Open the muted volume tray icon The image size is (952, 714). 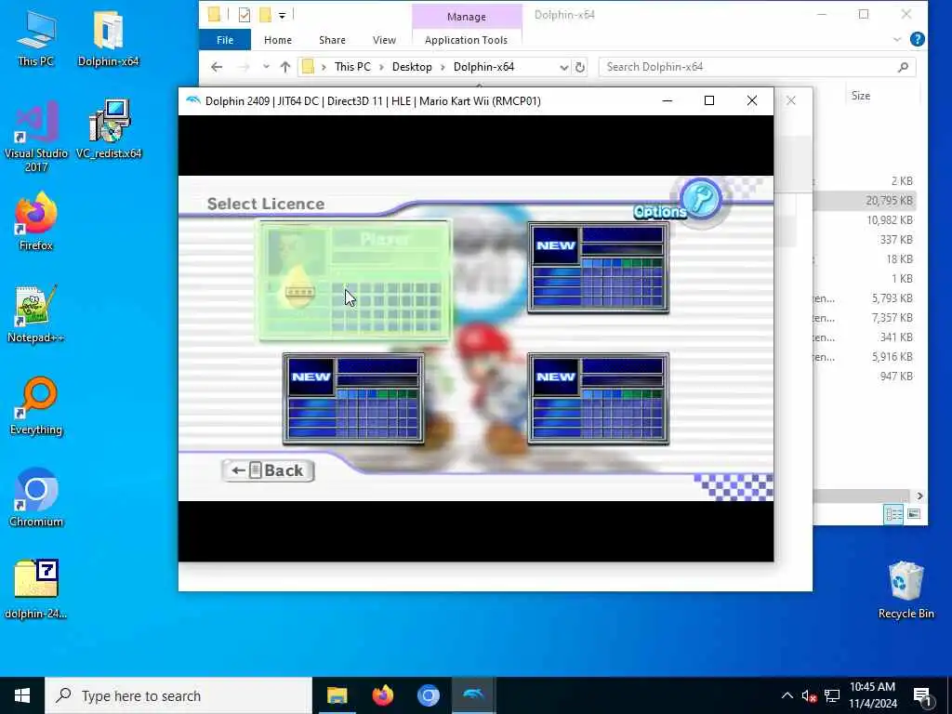coord(809,695)
